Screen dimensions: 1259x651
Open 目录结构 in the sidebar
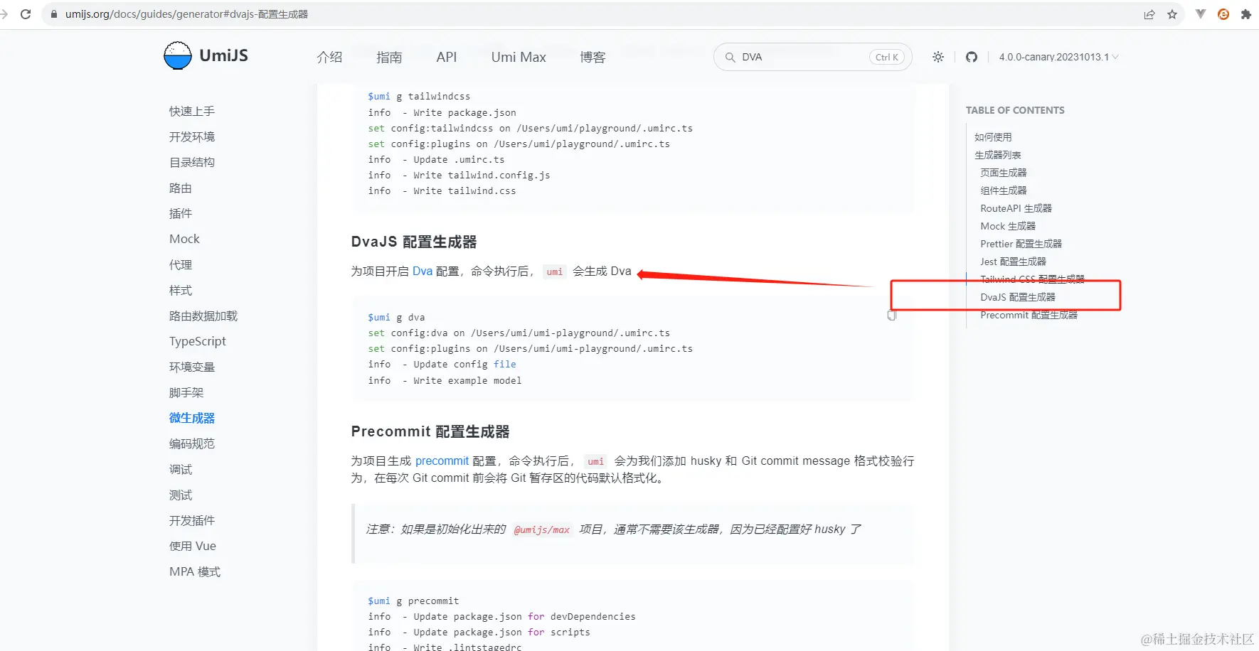pyautogui.click(x=192, y=162)
